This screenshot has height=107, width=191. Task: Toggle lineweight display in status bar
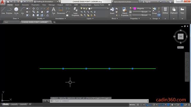coord(168,105)
